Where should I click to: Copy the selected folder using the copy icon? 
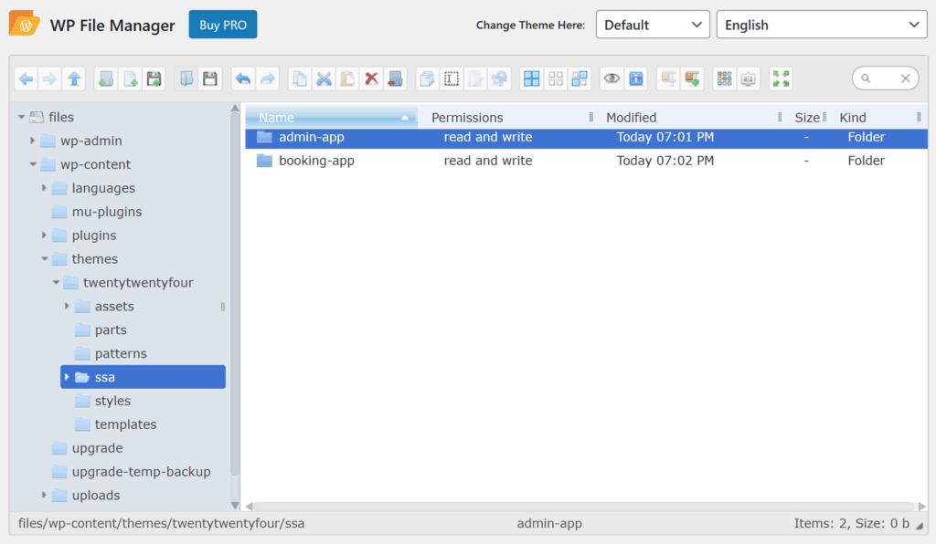pos(299,78)
